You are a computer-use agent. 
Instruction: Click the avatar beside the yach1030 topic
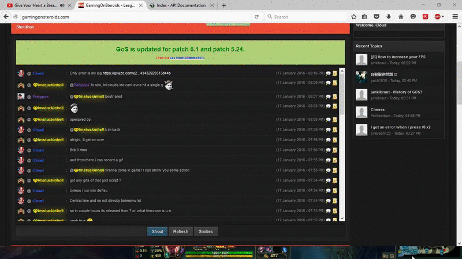click(362, 77)
